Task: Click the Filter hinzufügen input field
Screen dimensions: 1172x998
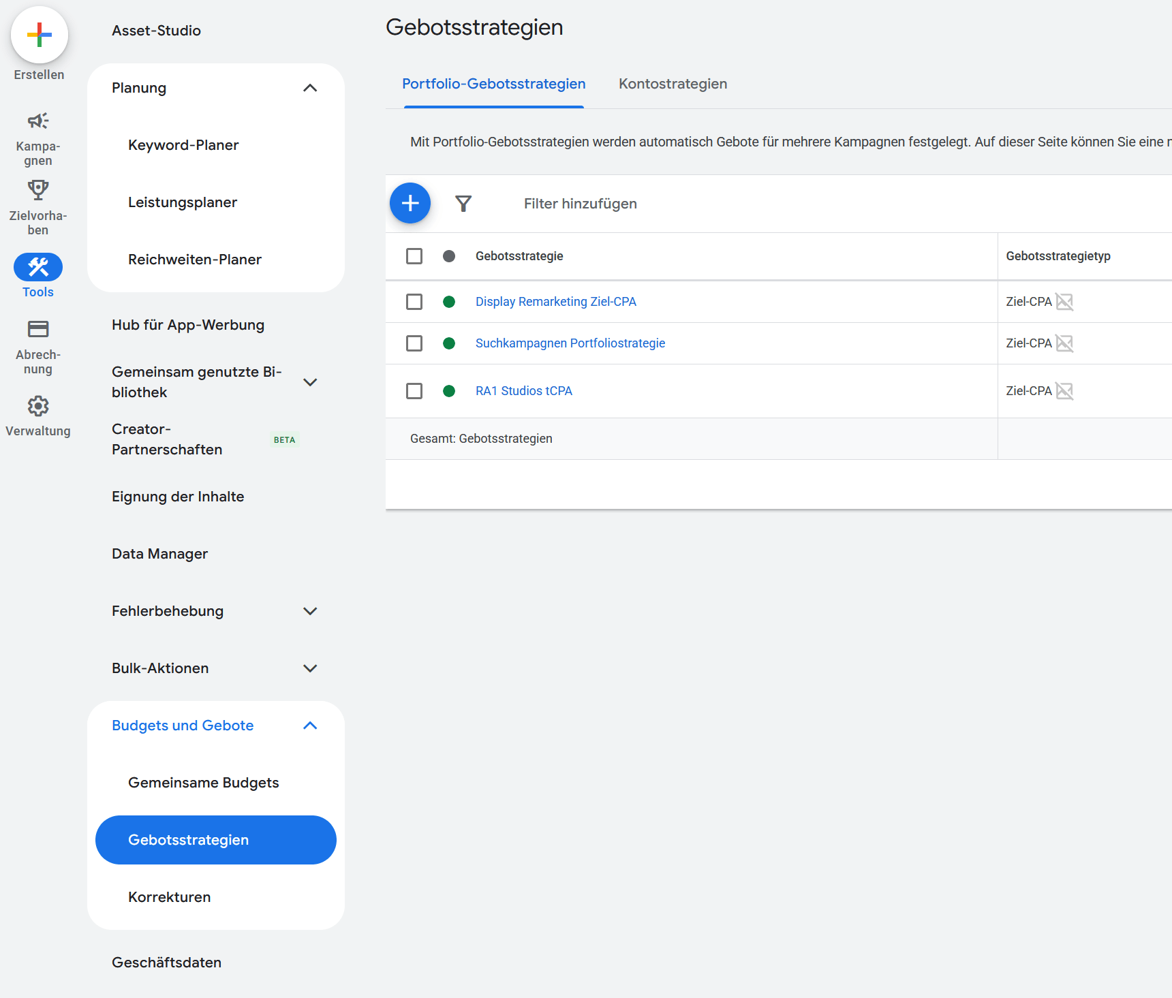Action: pyautogui.click(x=580, y=203)
